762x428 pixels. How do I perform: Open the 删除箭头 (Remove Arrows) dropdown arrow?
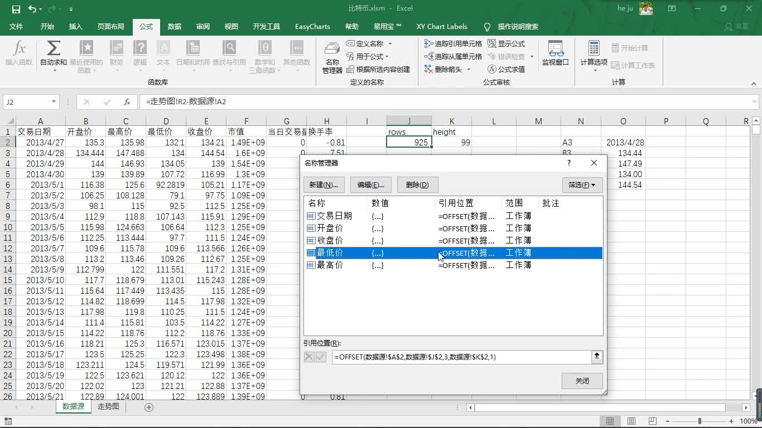click(469, 69)
